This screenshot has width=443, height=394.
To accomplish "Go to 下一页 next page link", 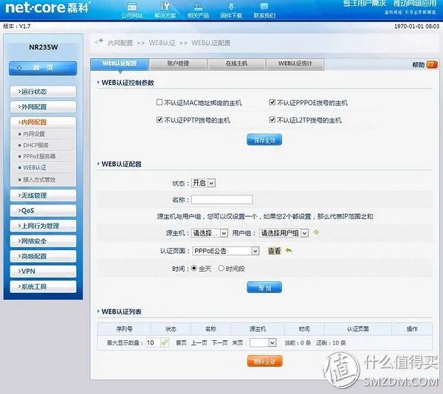I will pyautogui.click(x=219, y=342).
